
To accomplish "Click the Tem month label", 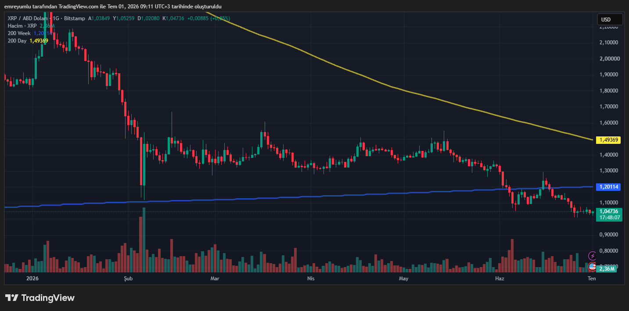I will pyautogui.click(x=592, y=279).
